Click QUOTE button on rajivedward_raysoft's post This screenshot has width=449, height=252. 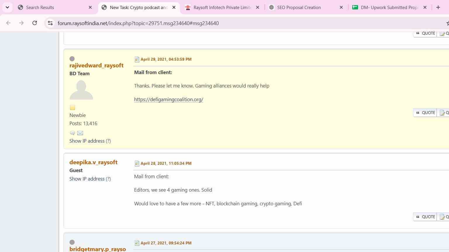pyautogui.click(x=425, y=113)
